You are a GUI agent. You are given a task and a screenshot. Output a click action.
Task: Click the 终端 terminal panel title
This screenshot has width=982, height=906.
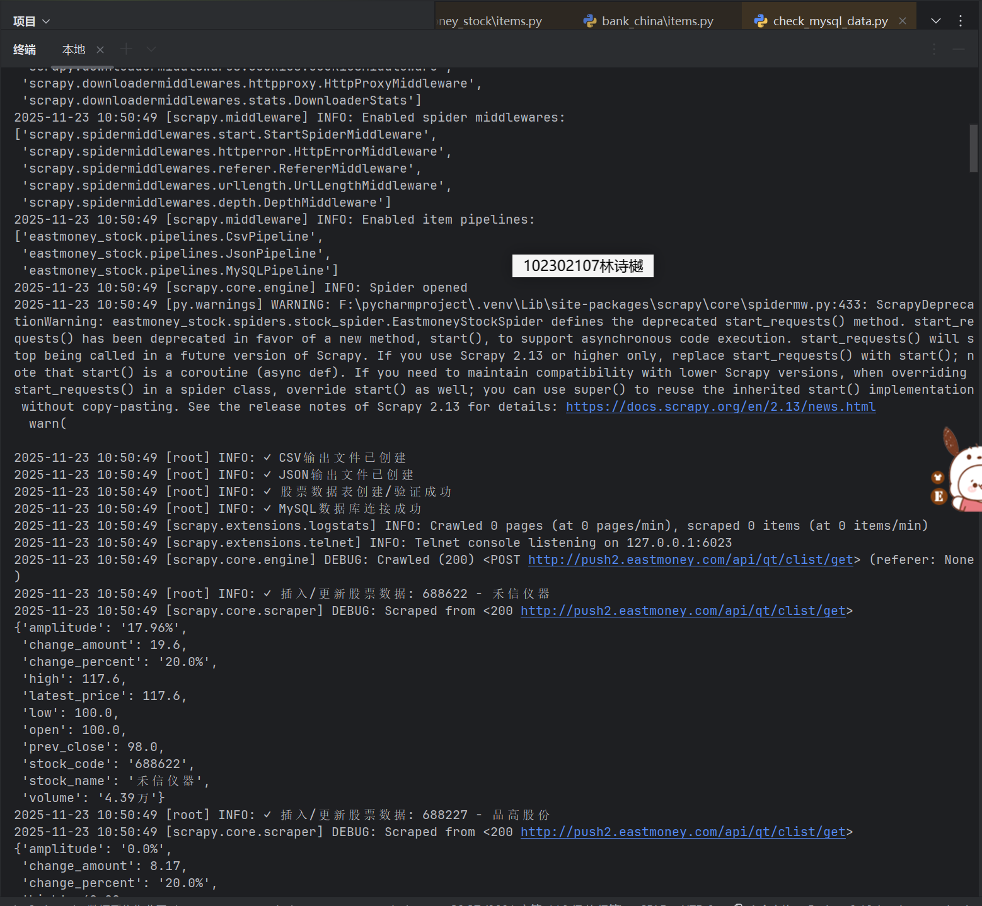tap(25, 49)
